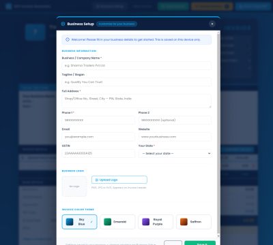Click the orange Saffron swatch square
This screenshot has width=273, height=245.
click(x=184, y=222)
